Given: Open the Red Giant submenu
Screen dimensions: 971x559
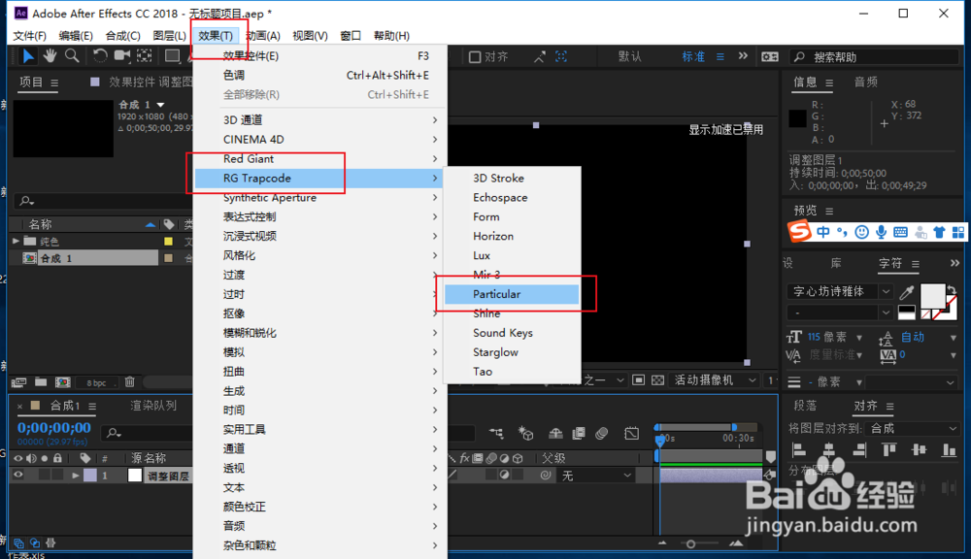Looking at the screenshot, I should point(318,158).
